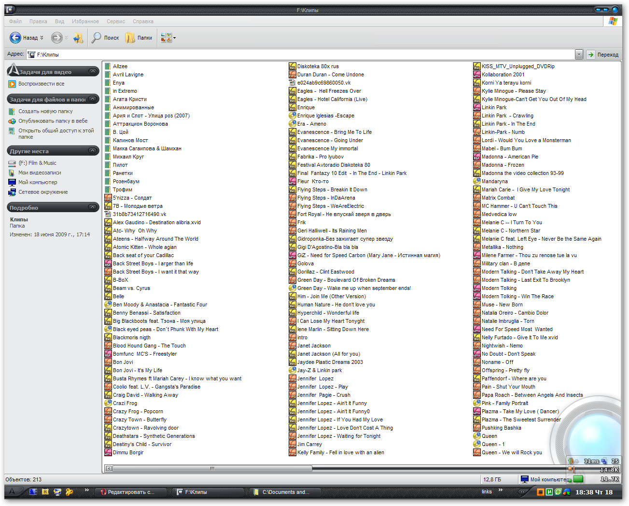The height and width of the screenshot is (506, 629).
Task: Open the address bar dropdown
Action: [578, 54]
